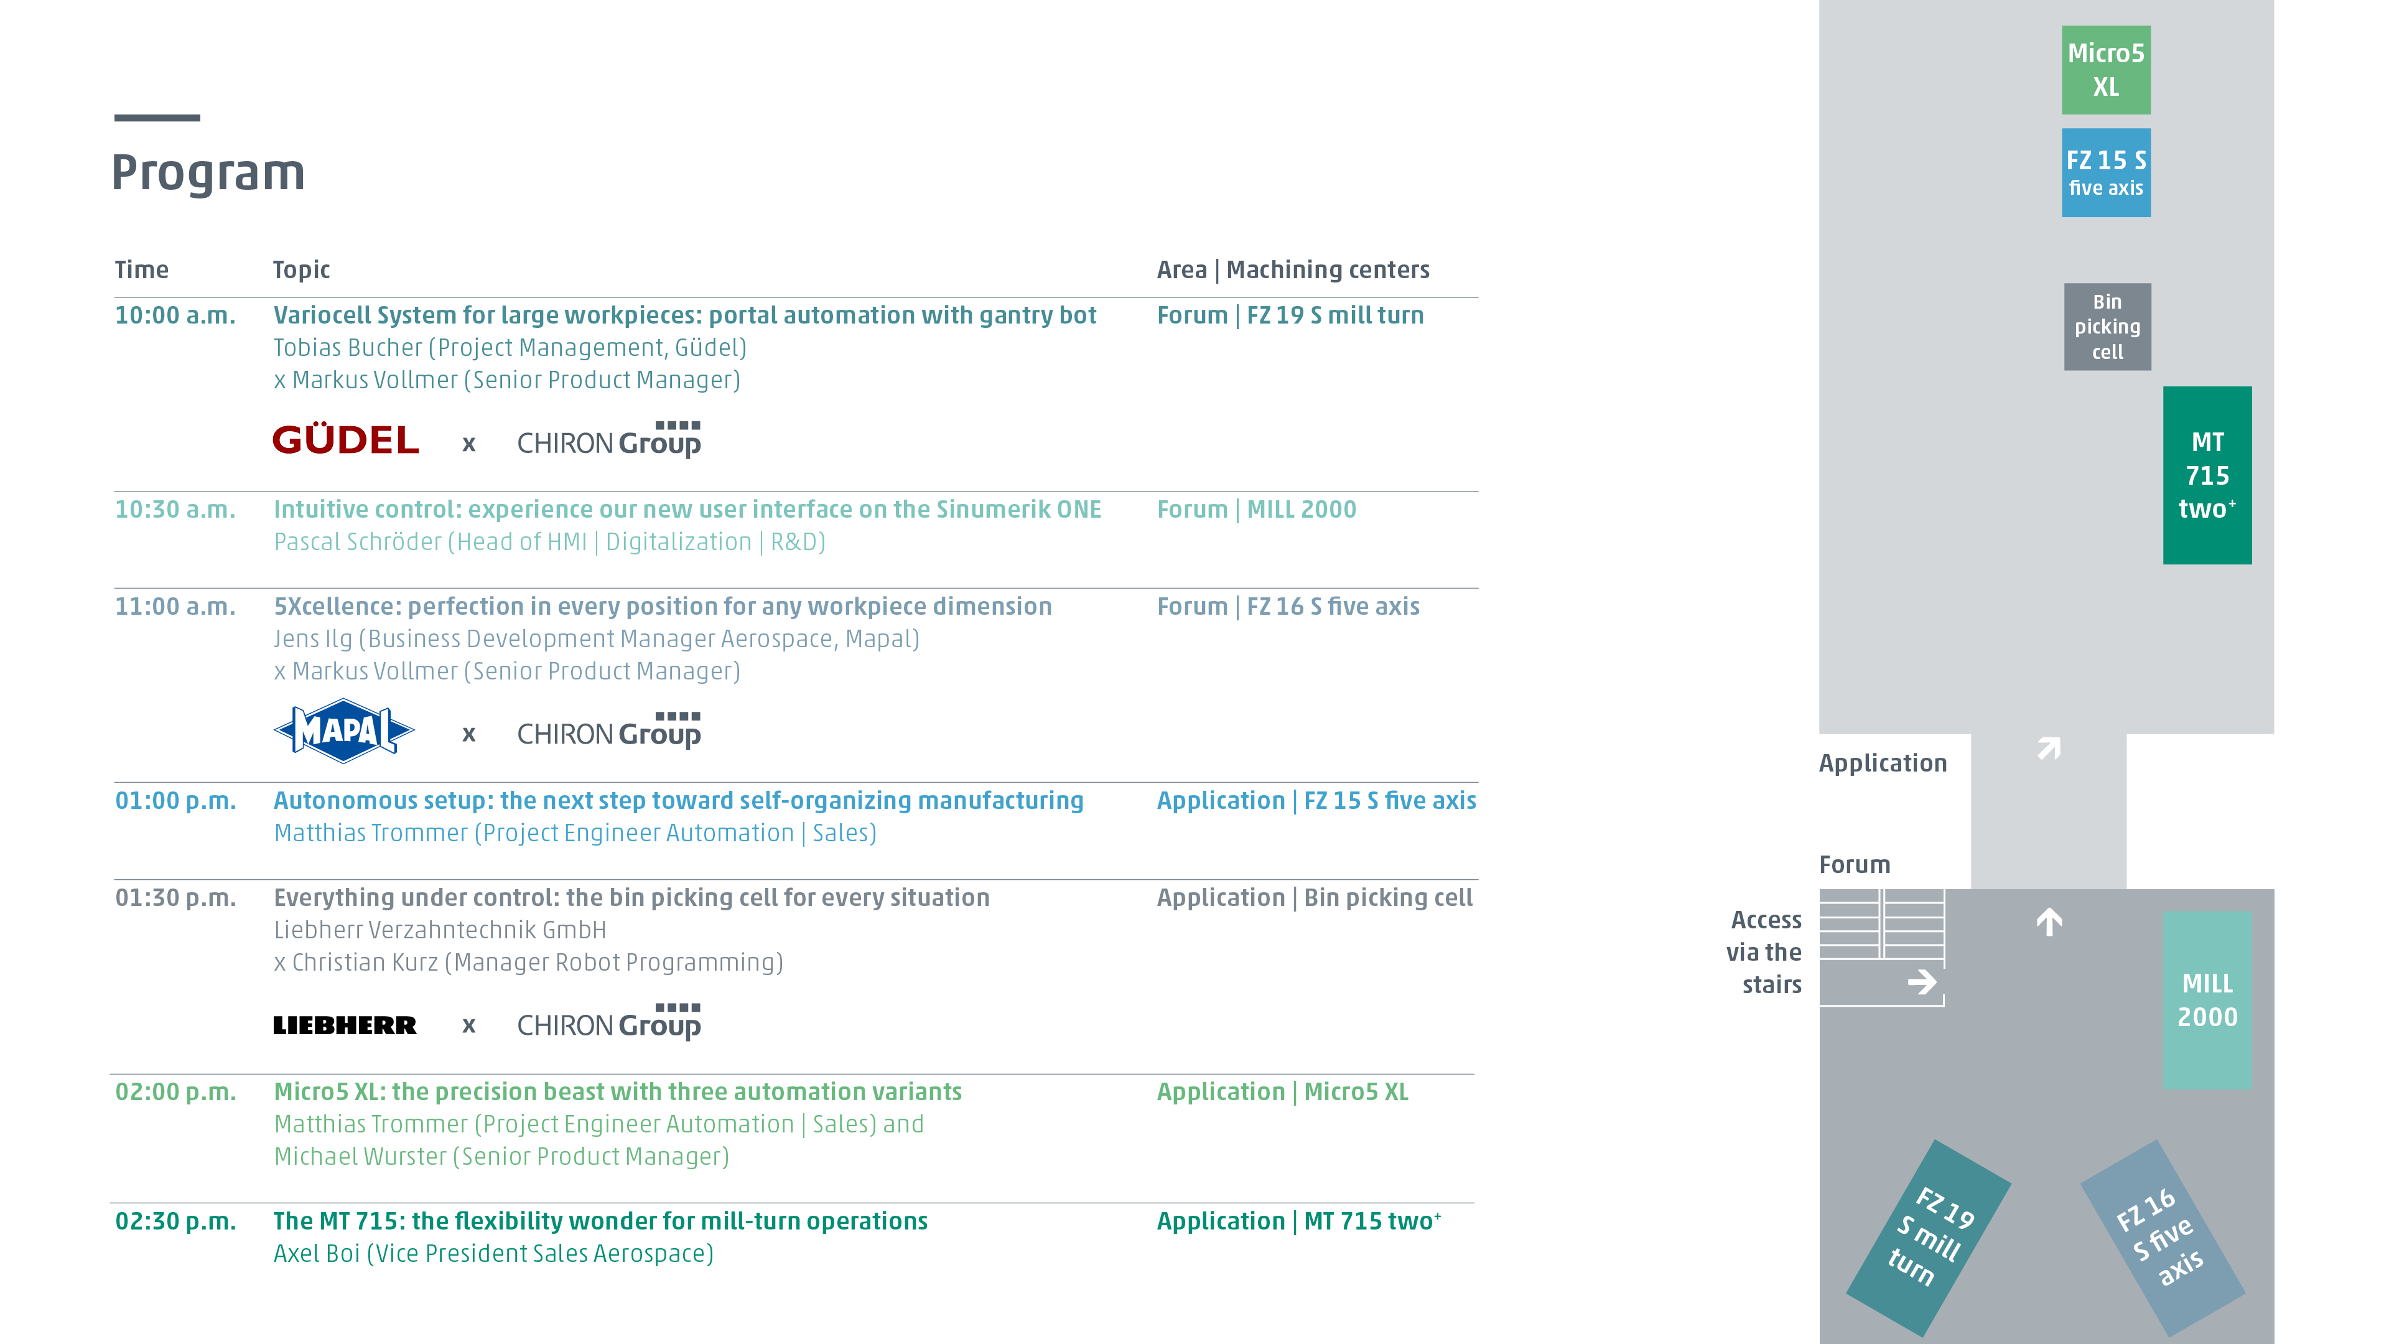The image size is (2389, 1344).
Task: Click the right arrow at the stairs
Action: point(1922,982)
